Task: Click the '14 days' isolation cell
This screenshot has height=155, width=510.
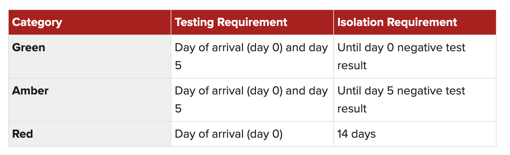Action: click(x=415, y=134)
